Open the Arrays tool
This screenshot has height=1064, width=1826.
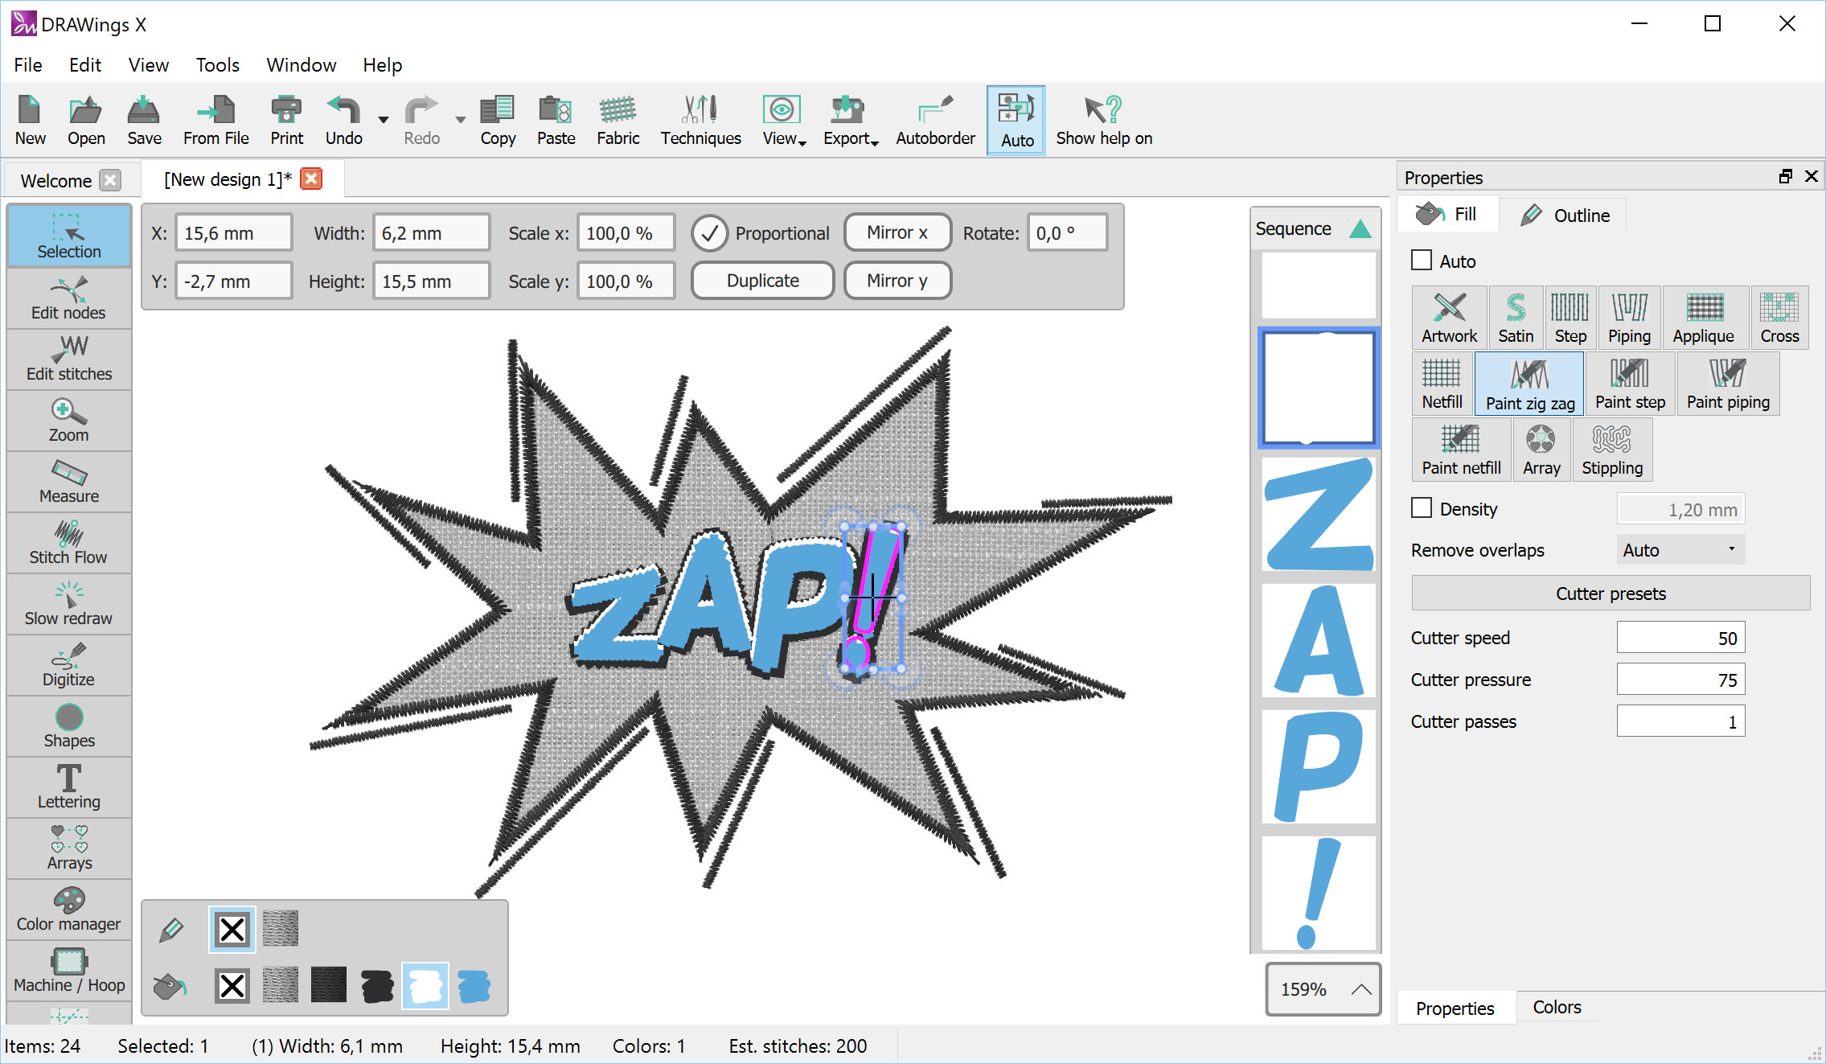[69, 848]
